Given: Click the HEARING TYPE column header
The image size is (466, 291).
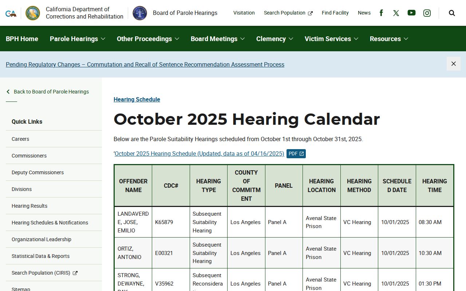Looking at the screenshot, I should 209,186.
